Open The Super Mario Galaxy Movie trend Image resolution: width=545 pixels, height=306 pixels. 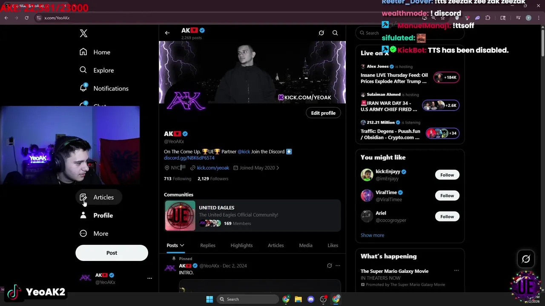click(x=395, y=271)
